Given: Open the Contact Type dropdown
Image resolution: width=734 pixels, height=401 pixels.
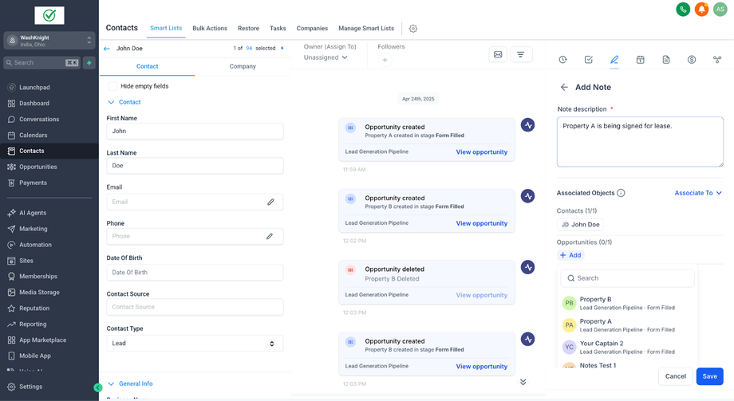Looking at the screenshot, I should coord(195,344).
